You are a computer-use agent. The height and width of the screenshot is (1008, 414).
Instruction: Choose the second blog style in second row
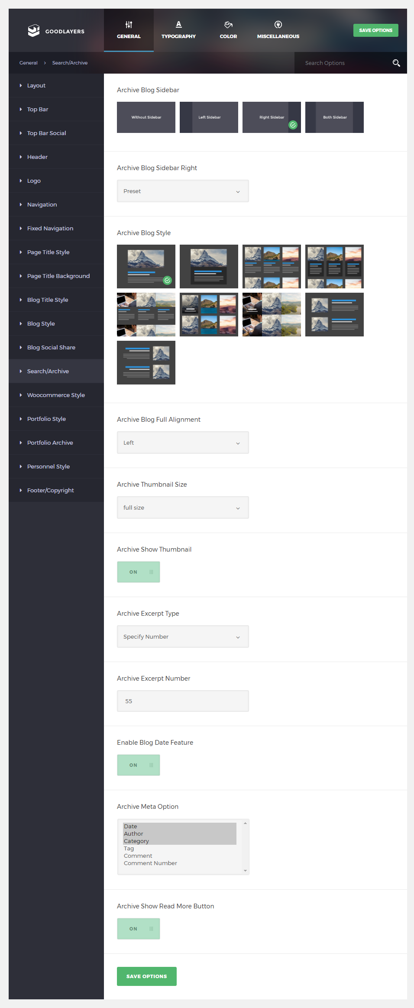209,314
